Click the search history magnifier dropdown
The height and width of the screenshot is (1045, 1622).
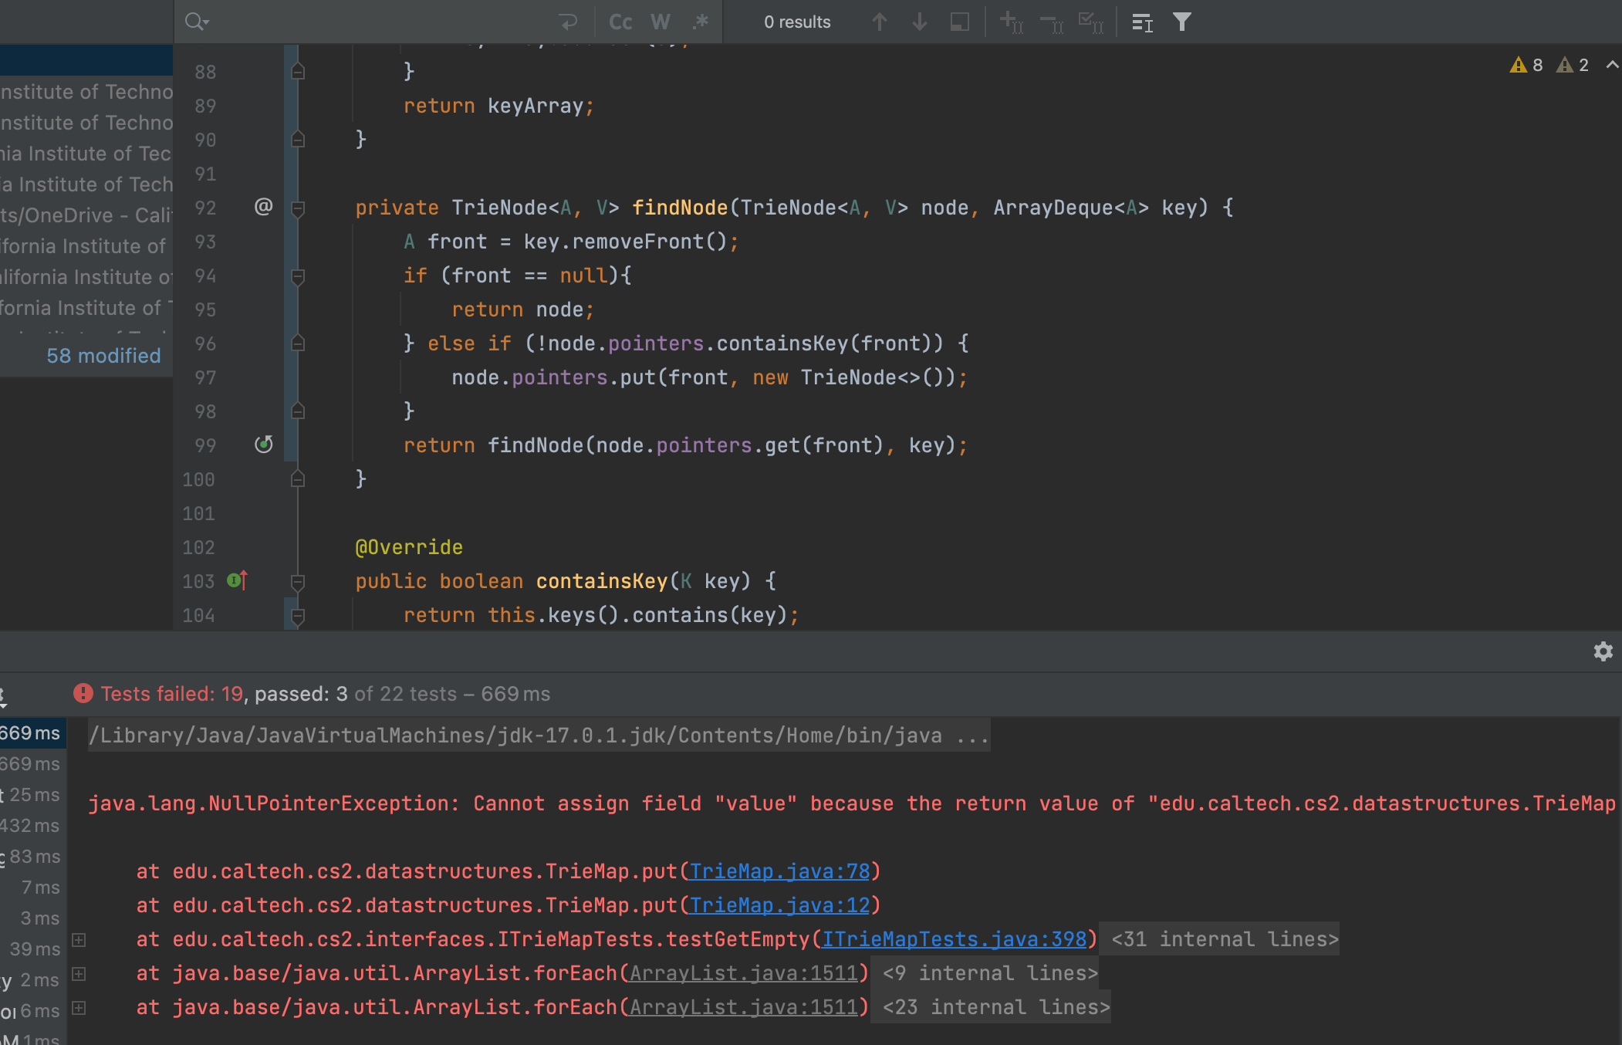[197, 22]
